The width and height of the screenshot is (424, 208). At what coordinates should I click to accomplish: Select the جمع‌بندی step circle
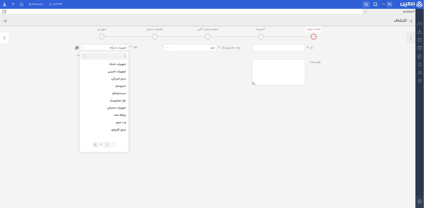102,37
